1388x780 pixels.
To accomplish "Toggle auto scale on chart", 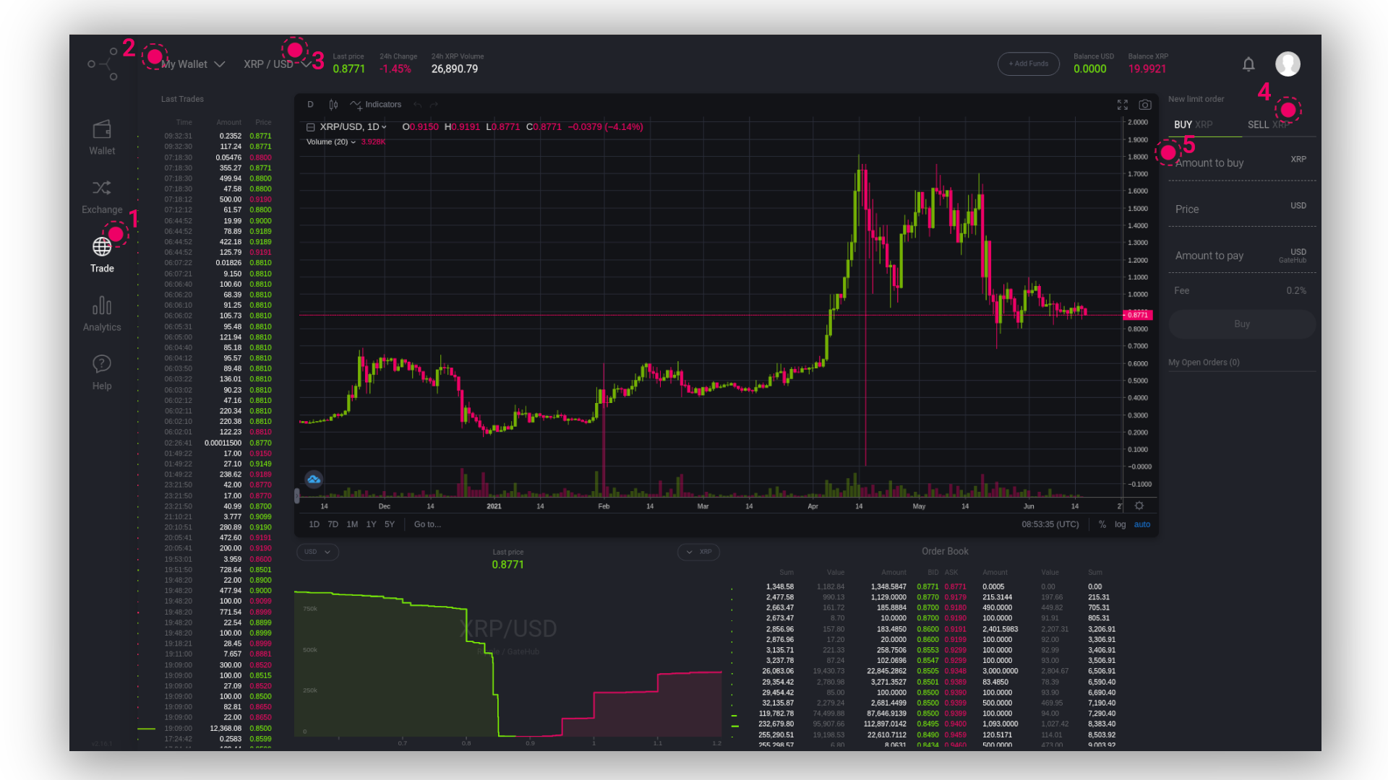I will point(1142,525).
